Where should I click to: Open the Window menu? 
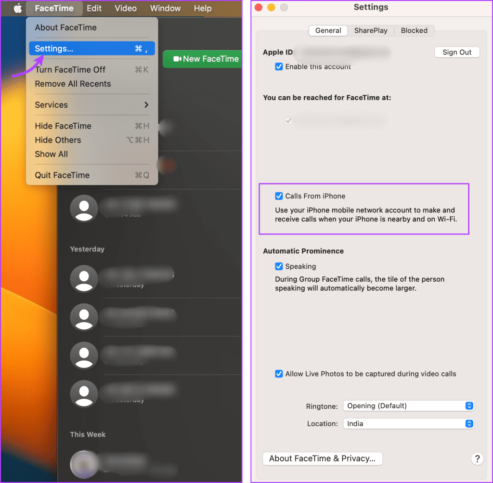pyautogui.click(x=165, y=8)
